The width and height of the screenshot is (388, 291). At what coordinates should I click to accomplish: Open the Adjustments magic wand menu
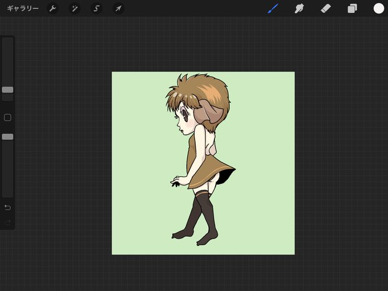[74, 9]
